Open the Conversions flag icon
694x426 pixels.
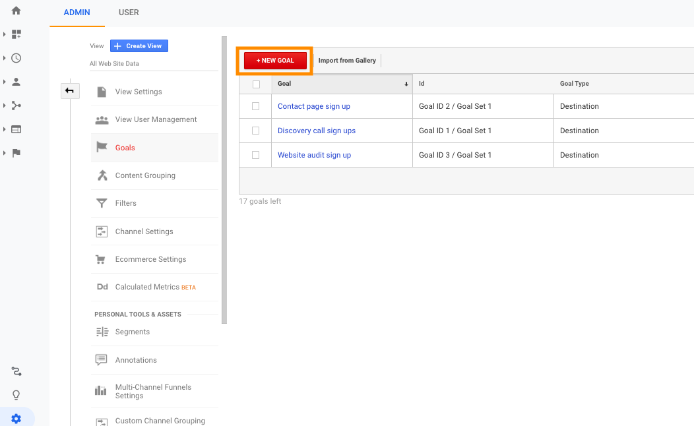coord(16,153)
